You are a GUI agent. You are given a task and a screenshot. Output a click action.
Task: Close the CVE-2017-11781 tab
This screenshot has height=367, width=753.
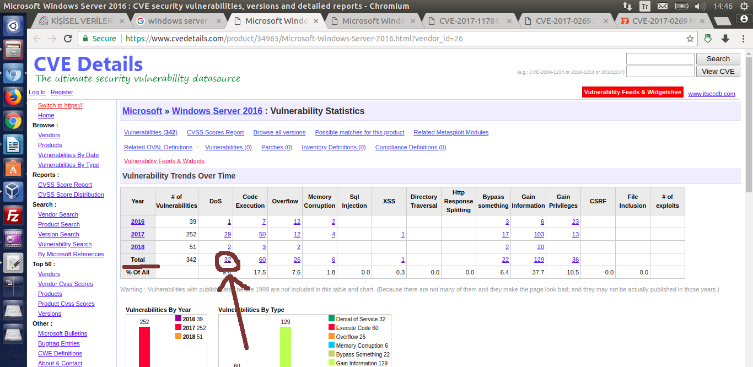pos(509,21)
